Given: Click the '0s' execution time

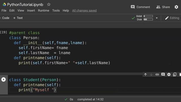Looking at the screenshot, I should coord(71,99).
